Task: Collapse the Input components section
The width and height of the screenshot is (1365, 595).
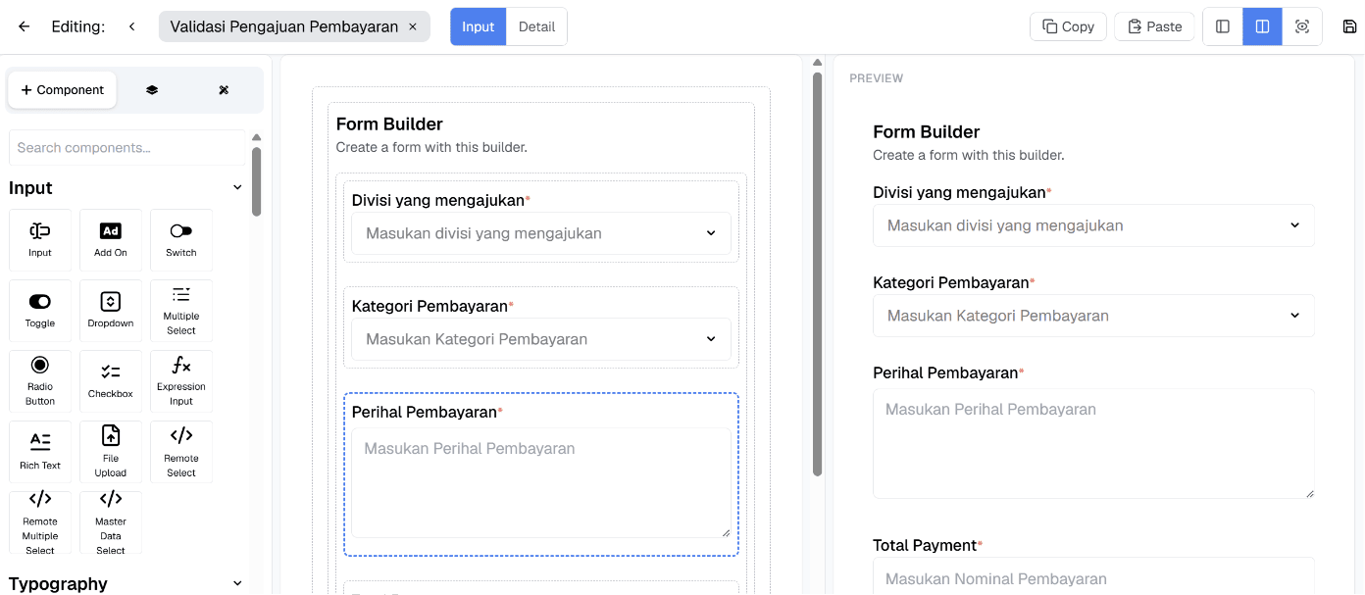Action: click(236, 187)
